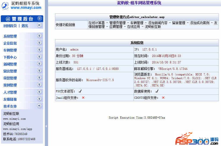This screenshot has height=146, width=221.
Task: Open the 在线计算器 quick link
Action: [x=97, y=23]
